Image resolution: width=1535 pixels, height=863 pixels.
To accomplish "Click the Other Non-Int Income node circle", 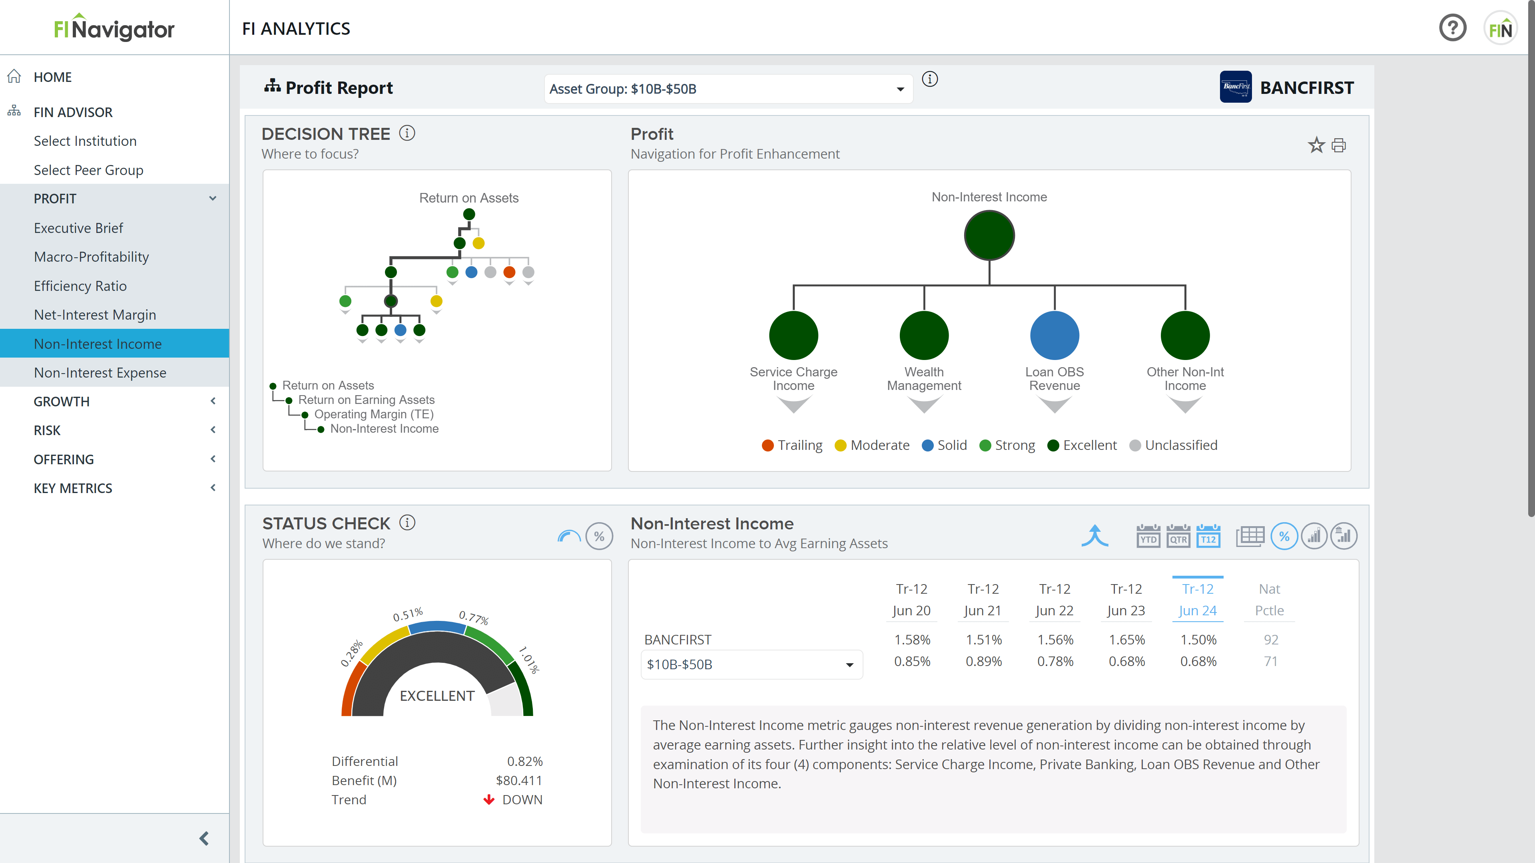I will [1184, 335].
